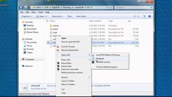This screenshot has width=172, height=97.
Task: Click WinRAR icon beside Extract to minecraft\
Action: 58,69
